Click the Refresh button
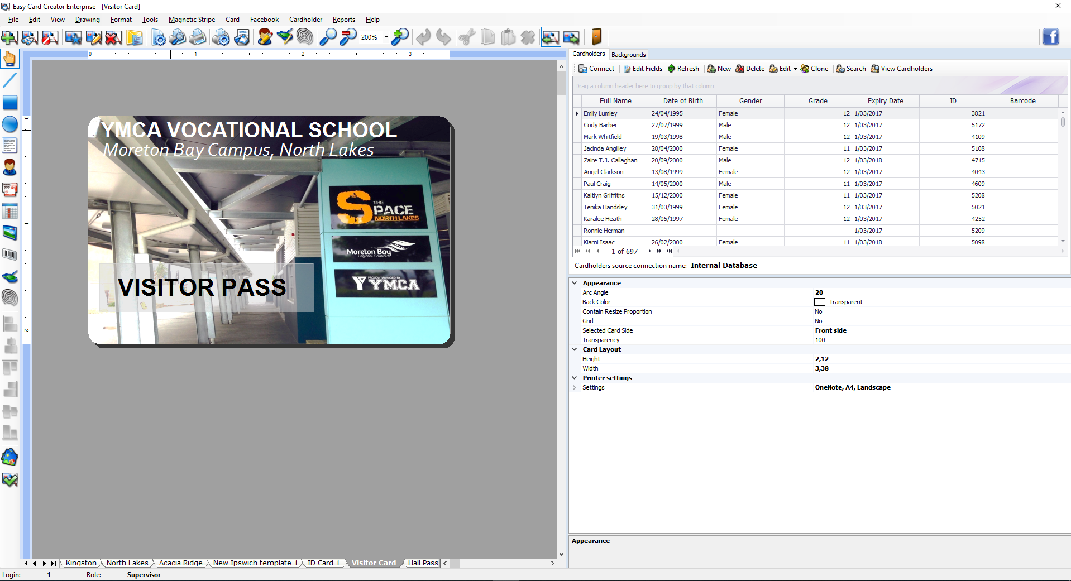The height and width of the screenshot is (581, 1071). pyautogui.click(x=683, y=69)
